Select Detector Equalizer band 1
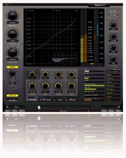 pyautogui.click(x=109, y=21)
